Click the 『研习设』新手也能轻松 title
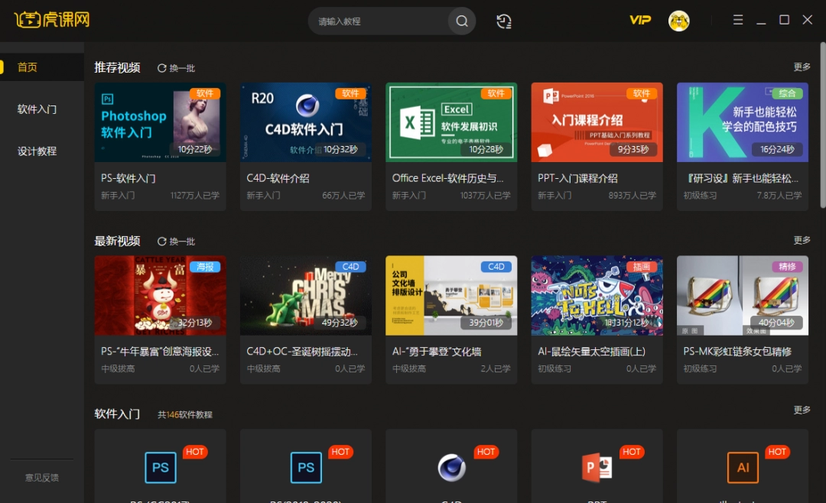 click(x=742, y=179)
